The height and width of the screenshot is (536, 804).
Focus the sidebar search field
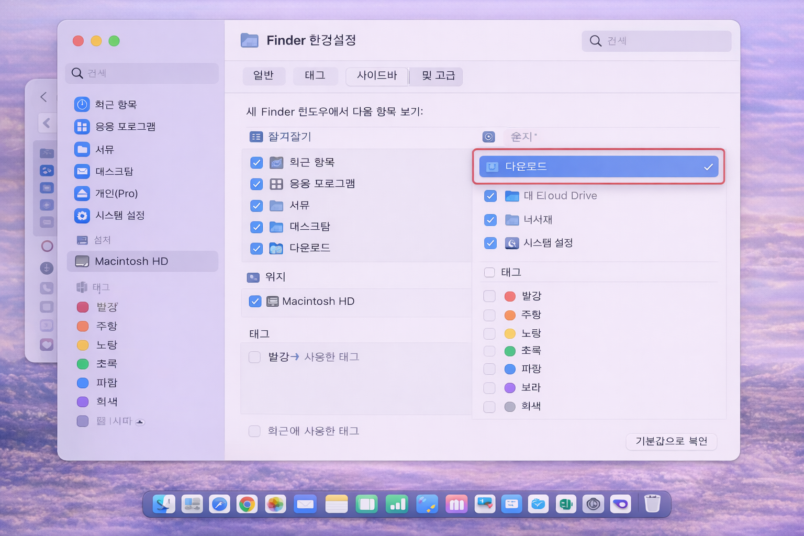(142, 73)
